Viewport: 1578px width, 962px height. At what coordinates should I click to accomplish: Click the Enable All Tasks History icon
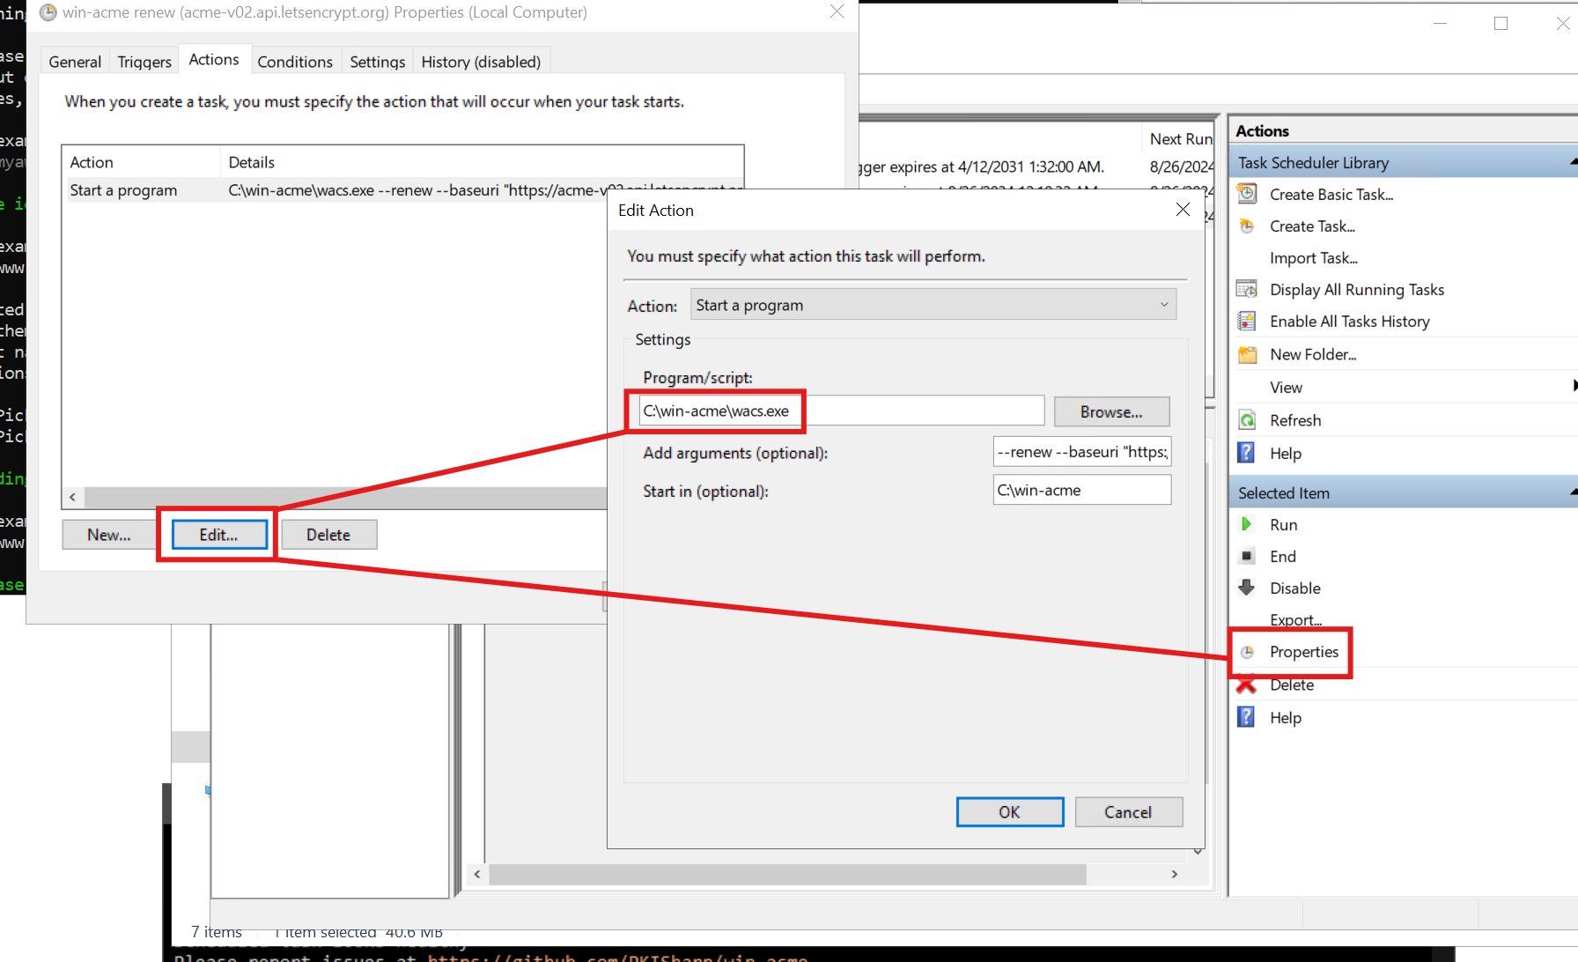pyautogui.click(x=1247, y=322)
